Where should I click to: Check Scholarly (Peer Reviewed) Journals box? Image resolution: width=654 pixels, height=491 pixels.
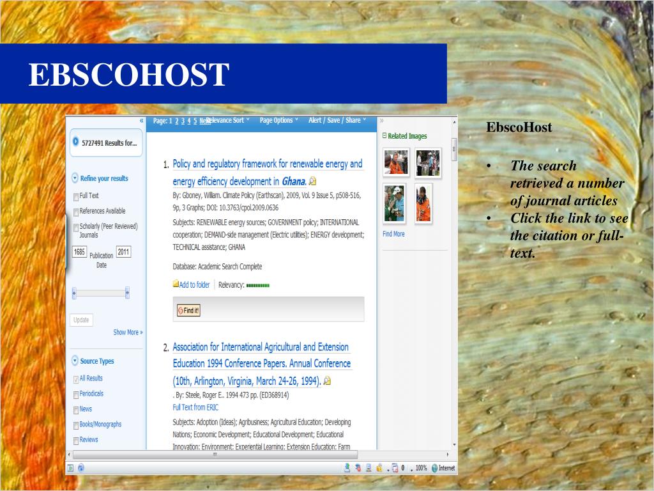(76, 228)
